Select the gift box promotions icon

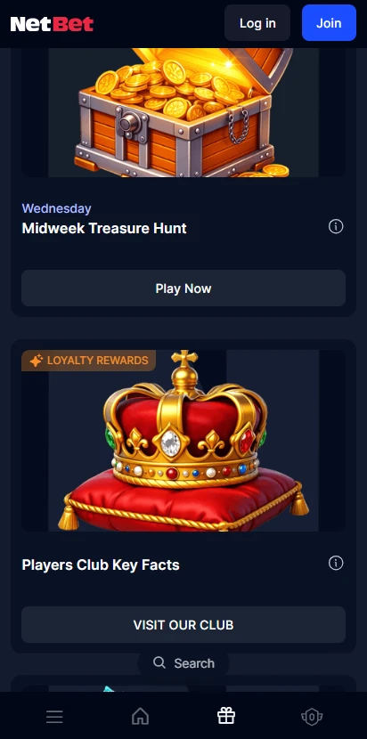point(226,717)
